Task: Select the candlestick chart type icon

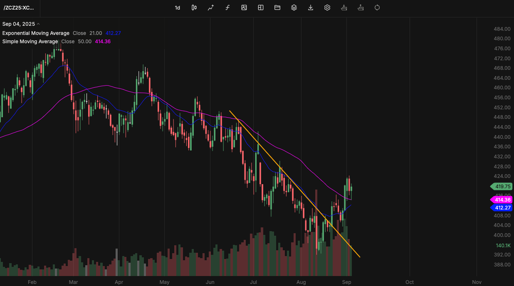Action: [194, 7]
